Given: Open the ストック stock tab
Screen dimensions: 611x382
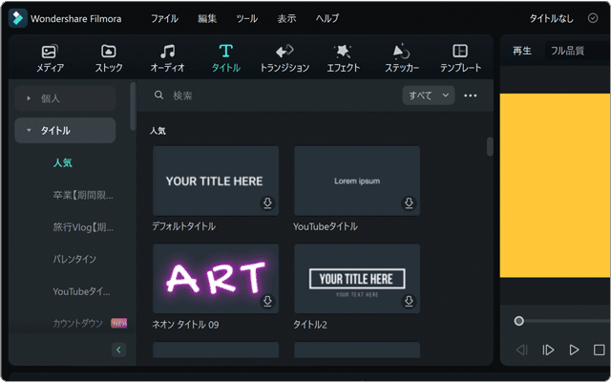Looking at the screenshot, I should pyautogui.click(x=109, y=57).
